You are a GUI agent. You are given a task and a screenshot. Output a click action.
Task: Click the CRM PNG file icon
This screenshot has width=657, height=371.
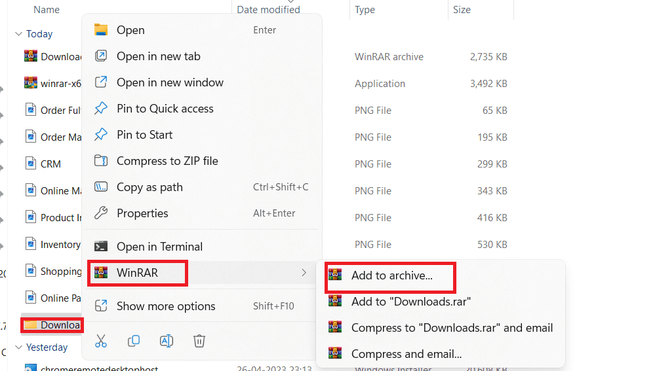point(31,164)
